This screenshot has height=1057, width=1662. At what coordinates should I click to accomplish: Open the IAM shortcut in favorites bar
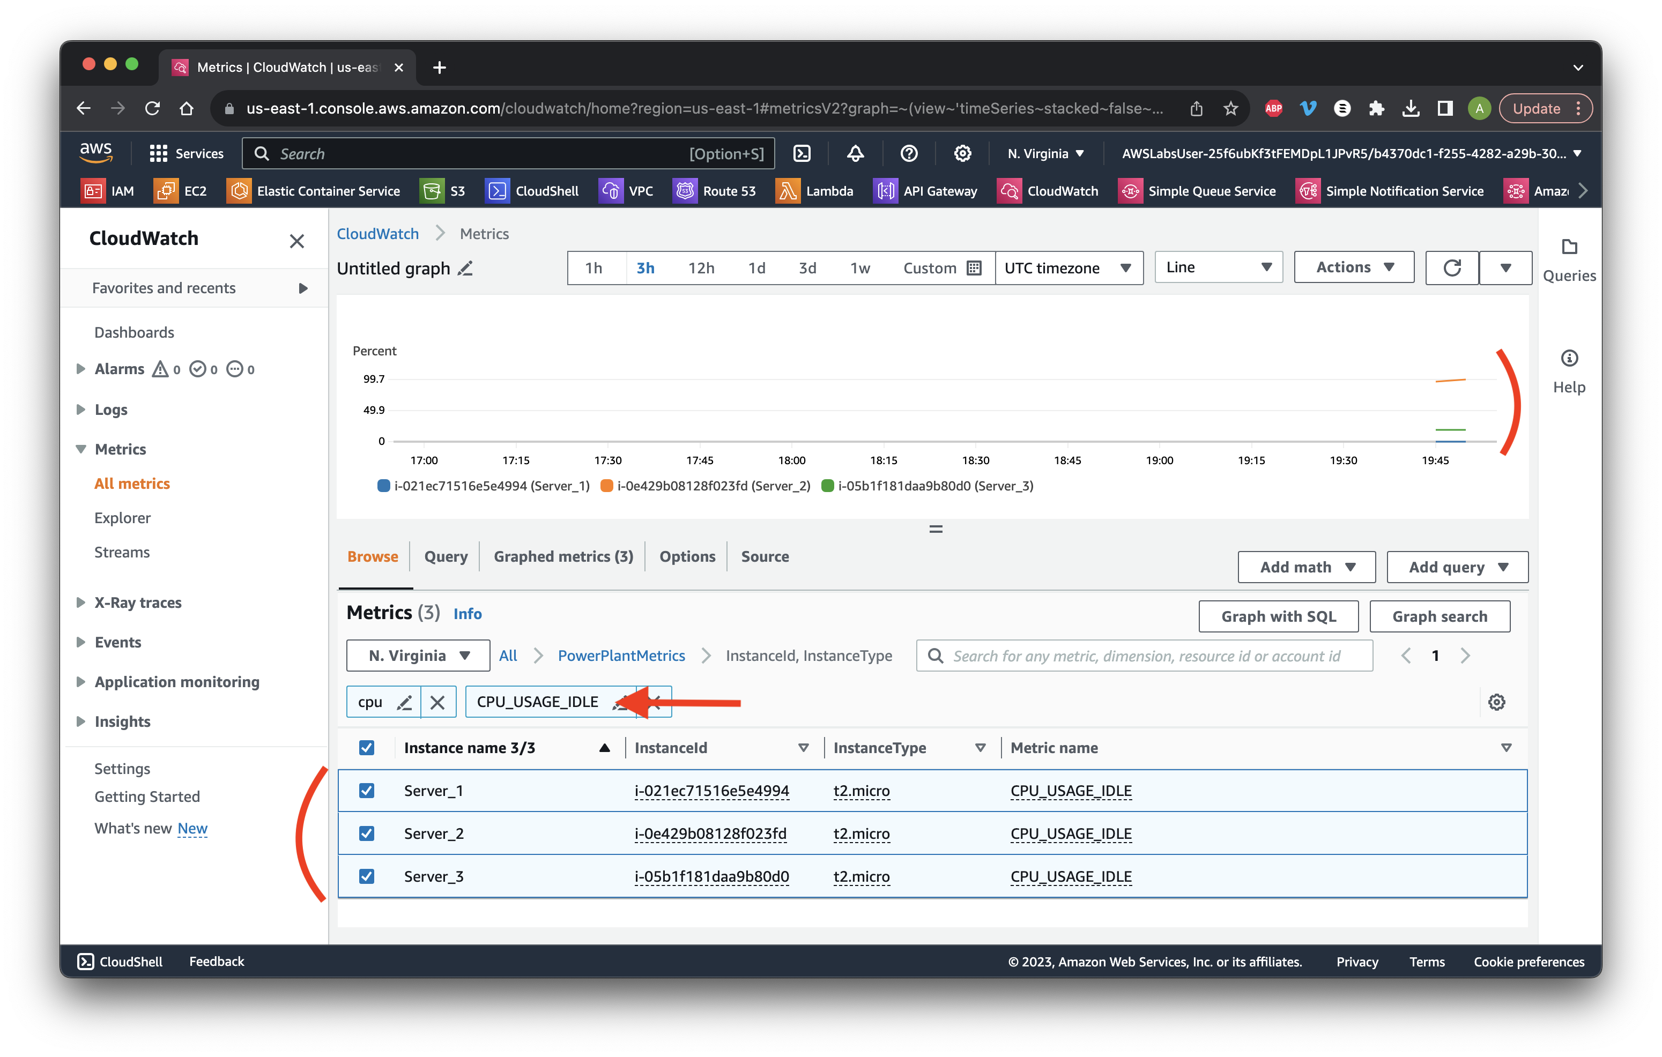click(108, 191)
